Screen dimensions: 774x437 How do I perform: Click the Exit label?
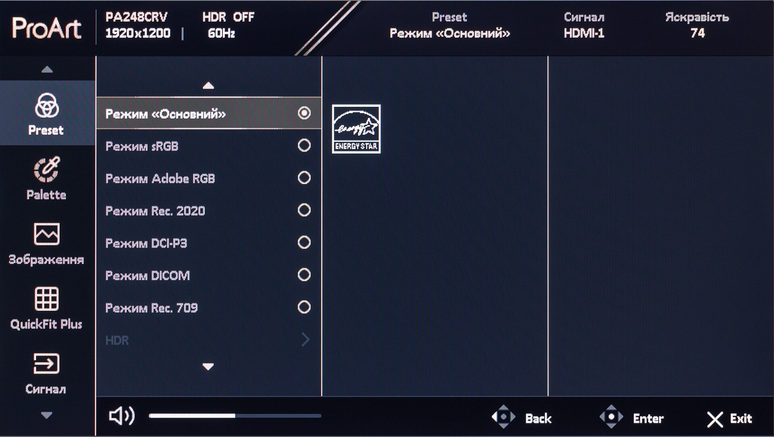(x=741, y=419)
